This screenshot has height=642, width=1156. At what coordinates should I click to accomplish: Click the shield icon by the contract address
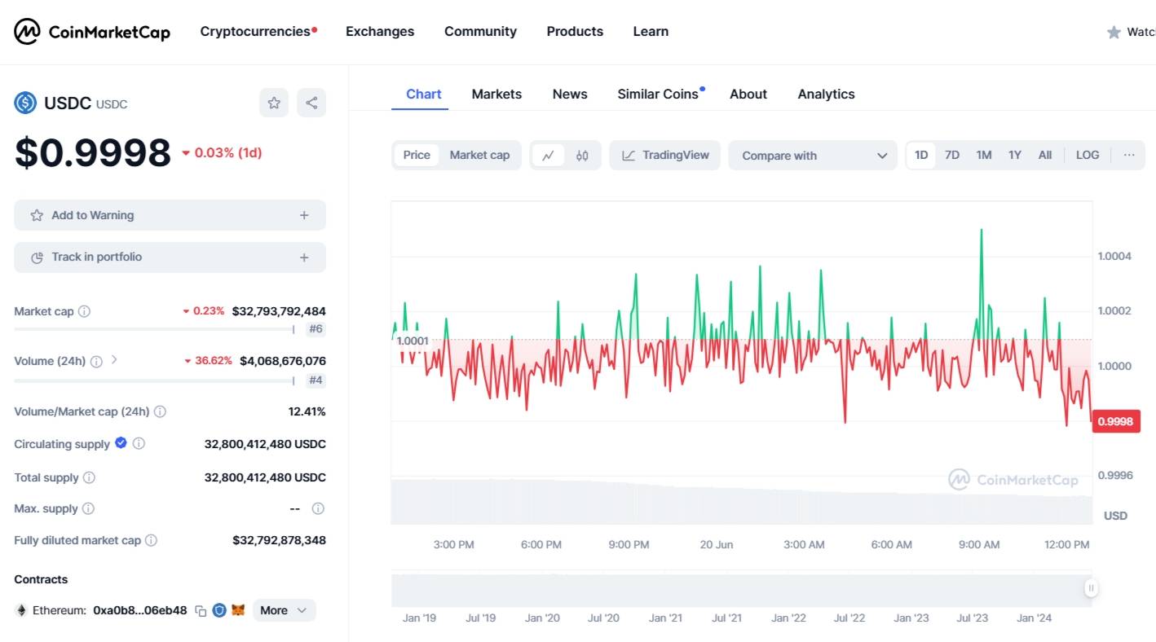click(x=219, y=610)
